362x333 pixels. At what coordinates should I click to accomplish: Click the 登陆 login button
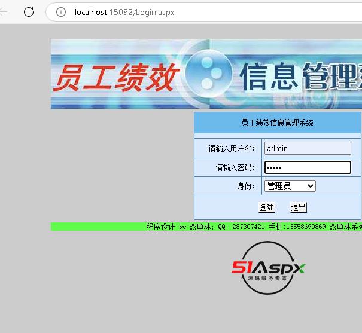pos(267,207)
